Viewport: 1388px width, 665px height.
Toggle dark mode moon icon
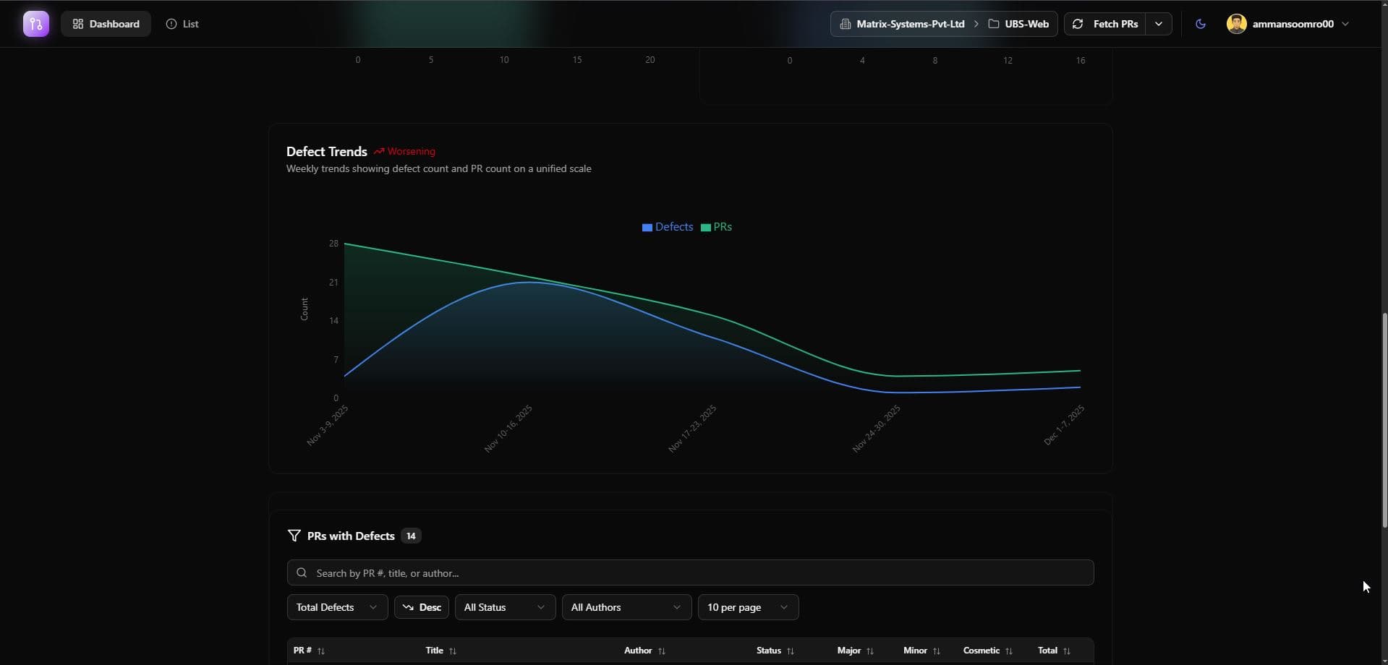coord(1201,24)
